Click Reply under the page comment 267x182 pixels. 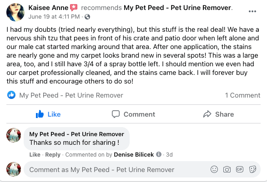53,155
